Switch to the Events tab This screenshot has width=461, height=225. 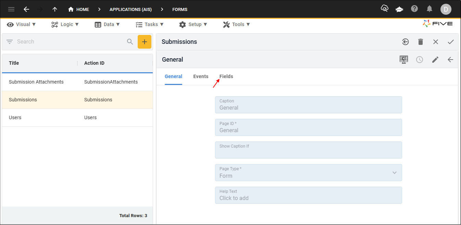point(201,76)
